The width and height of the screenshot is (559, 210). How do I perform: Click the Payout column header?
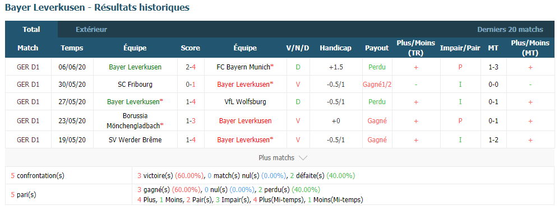click(377, 48)
